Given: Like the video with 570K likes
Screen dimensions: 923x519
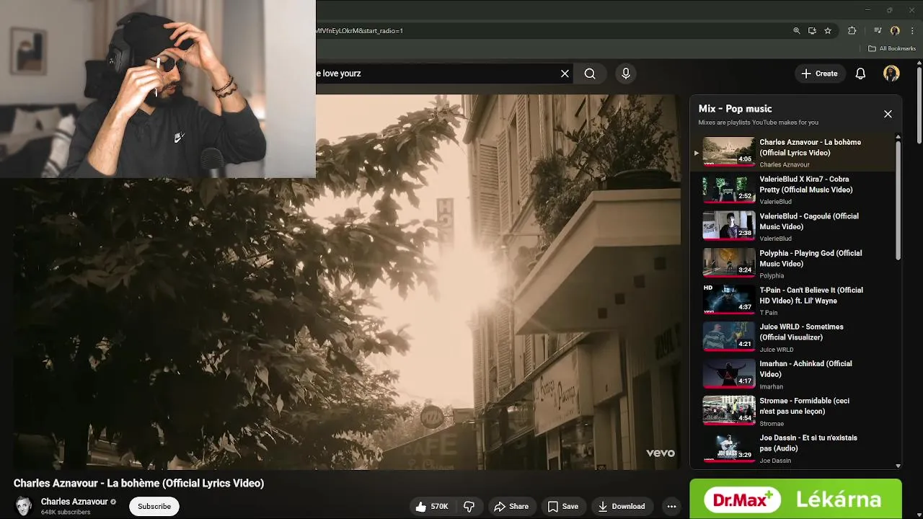Looking at the screenshot, I should click(432, 507).
